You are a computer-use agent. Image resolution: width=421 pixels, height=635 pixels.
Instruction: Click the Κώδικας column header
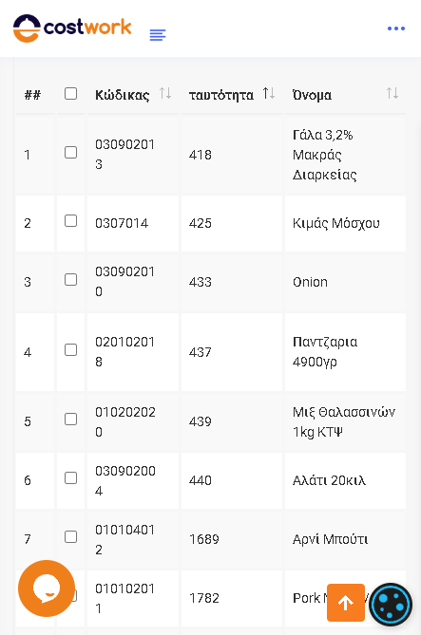pos(122,95)
